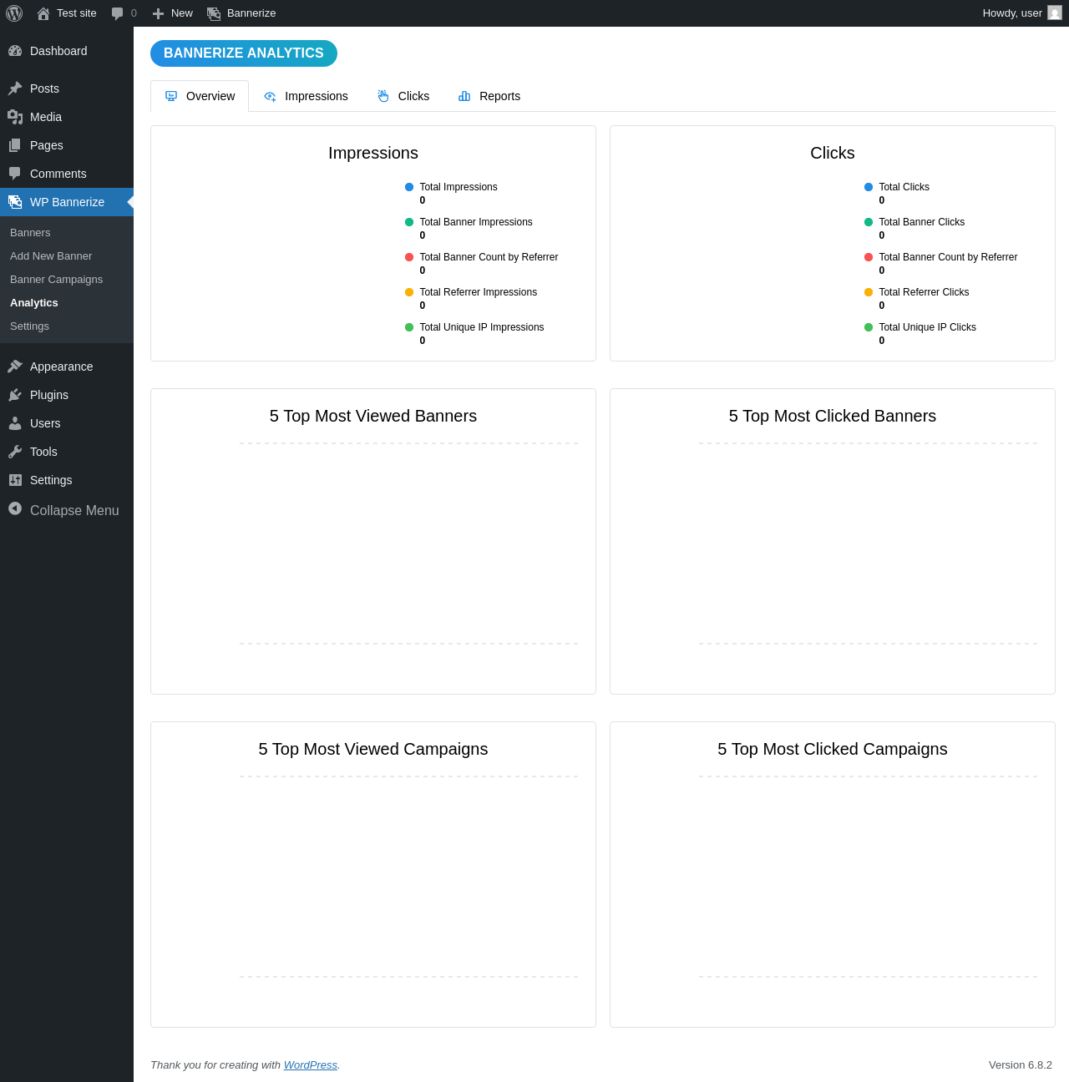
Task: Click the Bannerize Analytics header badge
Action: point(244,53)
